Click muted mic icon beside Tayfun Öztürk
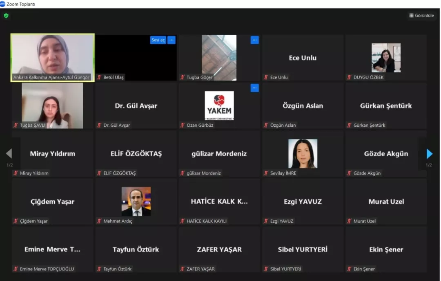The height and width of the screenshot is (281, 441). [x=99, y=269]
